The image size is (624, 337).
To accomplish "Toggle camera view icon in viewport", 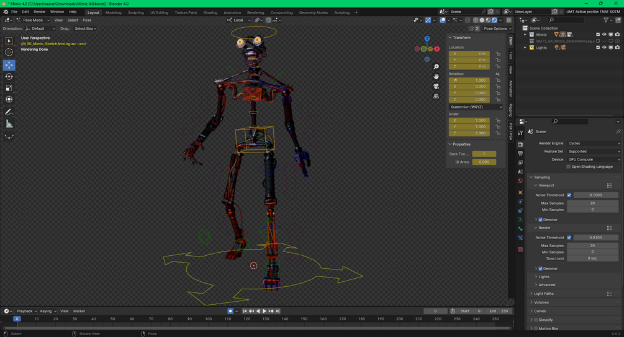I will 436,86.
